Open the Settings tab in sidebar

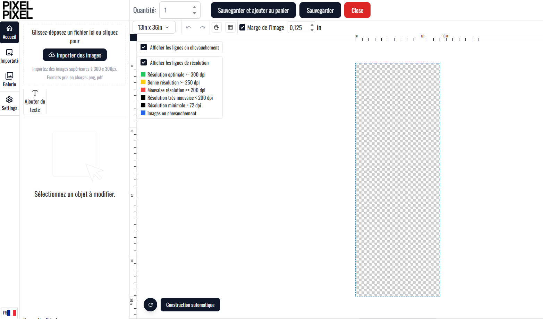pos(9,103)
